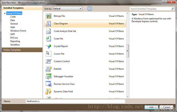
Task: Click the search magnifier icon
Action: pos(173,9)
